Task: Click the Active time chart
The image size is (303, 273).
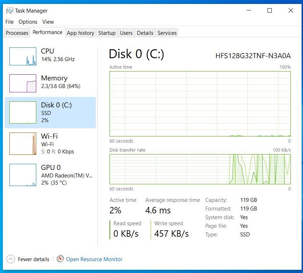Action: pos(200,103)
